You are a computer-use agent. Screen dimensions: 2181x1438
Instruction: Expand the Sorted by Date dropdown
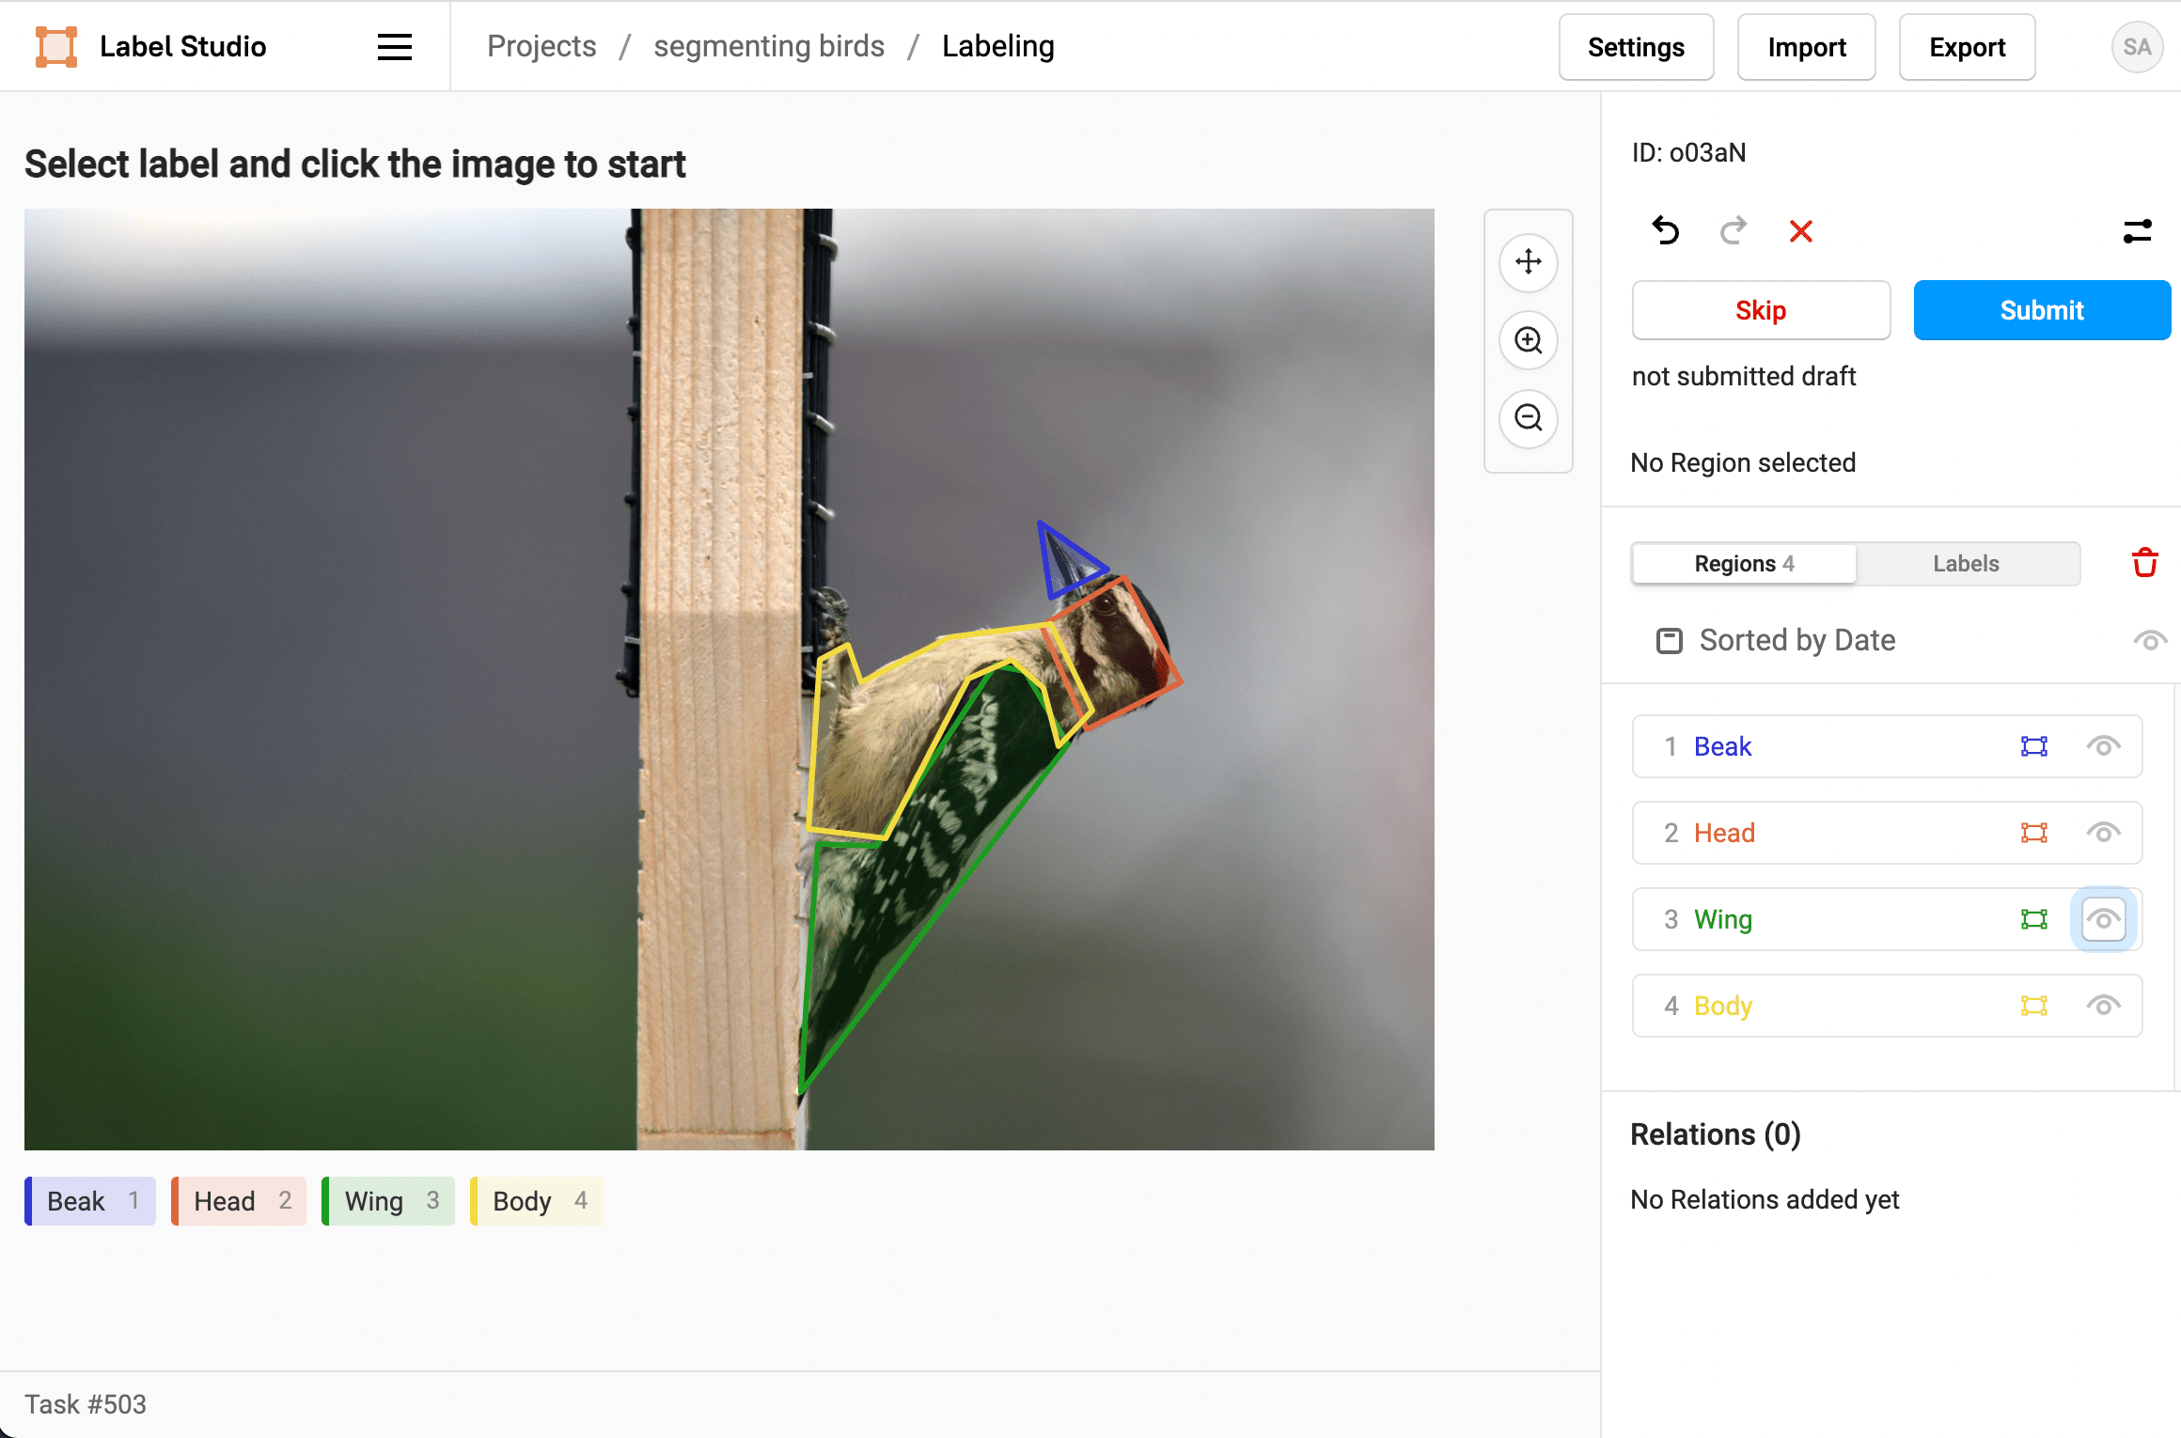pos(1796,640)
